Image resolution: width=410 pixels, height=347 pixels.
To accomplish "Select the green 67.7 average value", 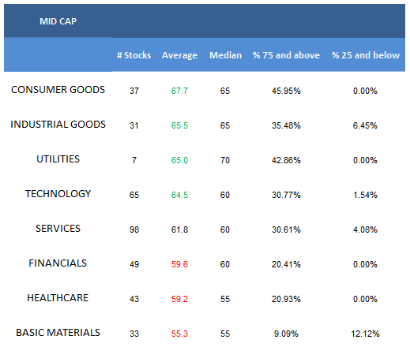I will click(x=179, y=91).
